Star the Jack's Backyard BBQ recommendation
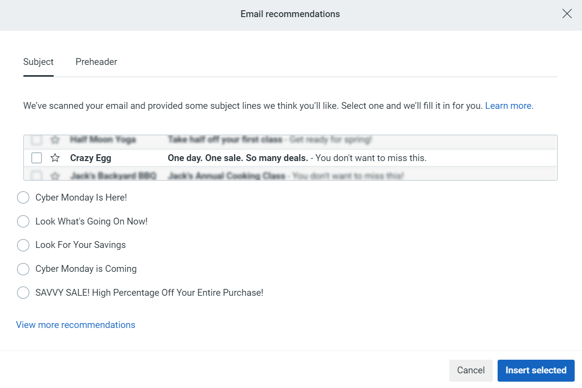This screenshot has height=388, width=582. pos(55,175)
